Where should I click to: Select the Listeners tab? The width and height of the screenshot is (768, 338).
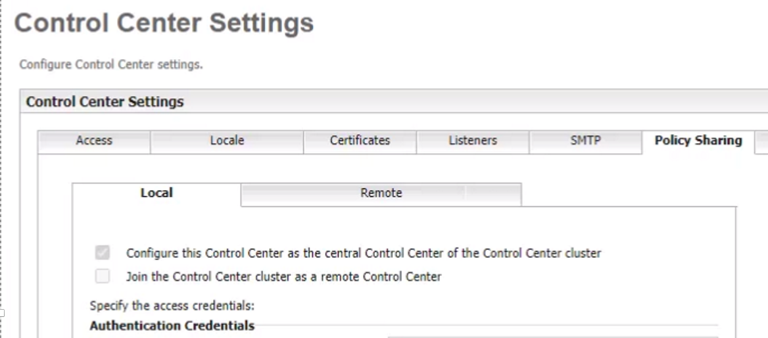pos(473,141)
